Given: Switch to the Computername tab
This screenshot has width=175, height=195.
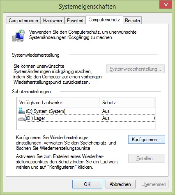Looking at the screenshot, I should click(23, 21).
